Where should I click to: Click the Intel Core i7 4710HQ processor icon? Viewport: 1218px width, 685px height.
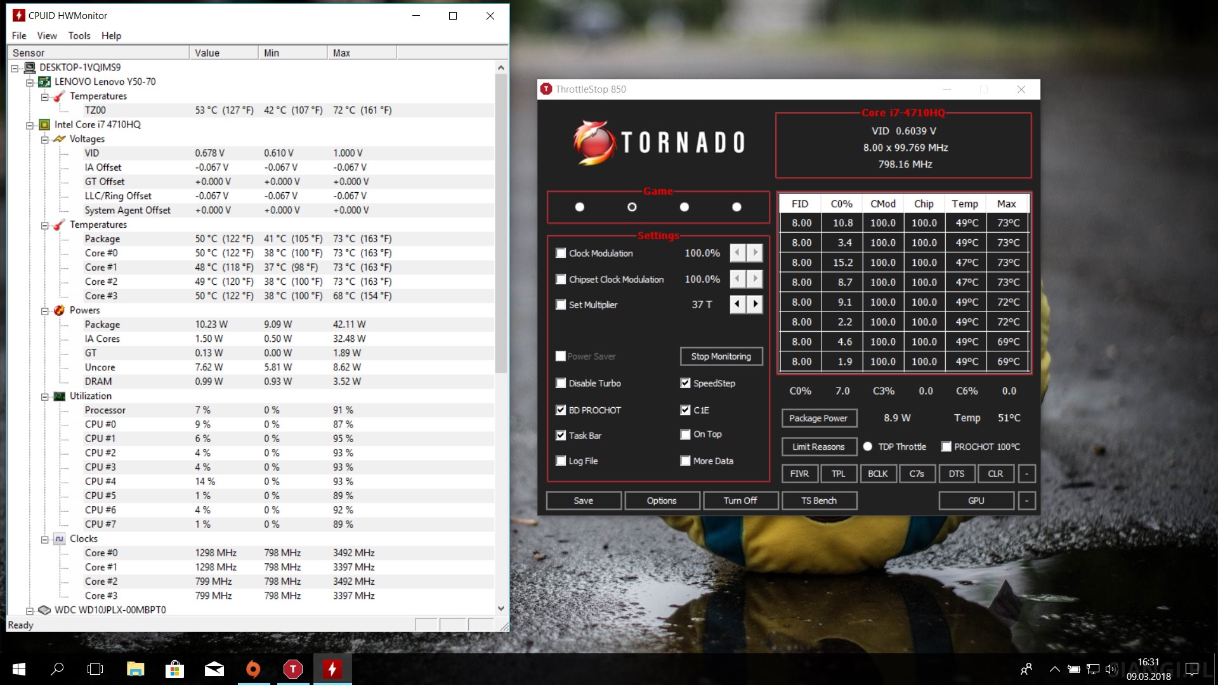coord(44,125)
